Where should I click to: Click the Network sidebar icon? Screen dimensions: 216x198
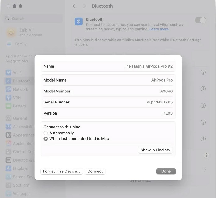tap(8, 89)
